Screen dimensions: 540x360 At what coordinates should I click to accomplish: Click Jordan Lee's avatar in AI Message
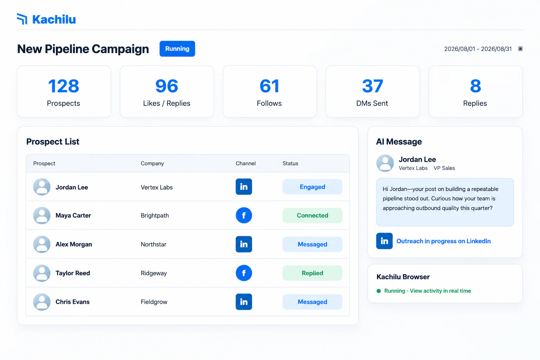pyautogui.click(x=385, y=163)
